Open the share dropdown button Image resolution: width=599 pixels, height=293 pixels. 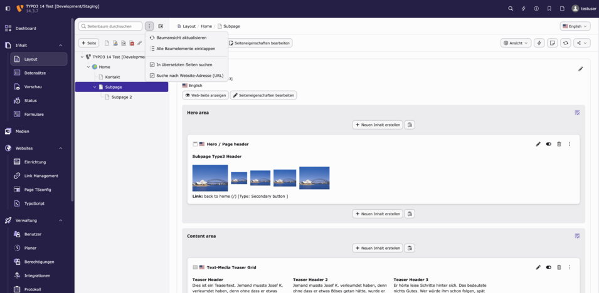582,43
